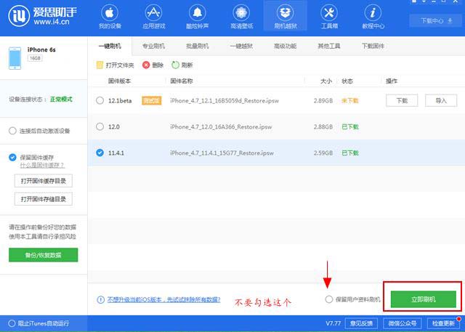This screenshot has height=332, width=465.
Task: Click the red 删除 delete toolbar item
Action: click(153, 65)
